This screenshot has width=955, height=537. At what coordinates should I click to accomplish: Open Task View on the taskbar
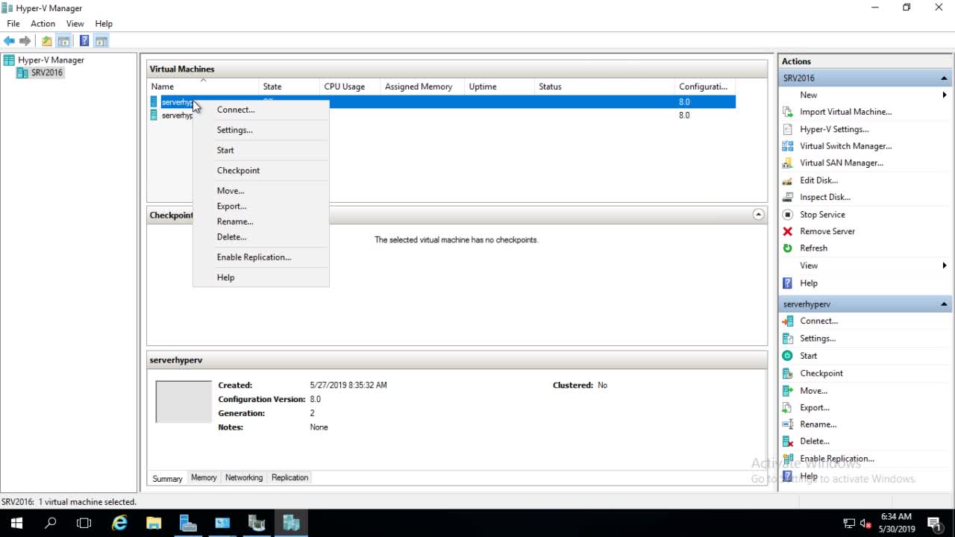[84, 523]
